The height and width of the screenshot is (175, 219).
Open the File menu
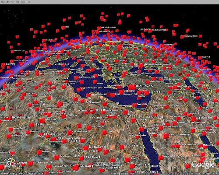pyautogui.click(x=3, y=2)
